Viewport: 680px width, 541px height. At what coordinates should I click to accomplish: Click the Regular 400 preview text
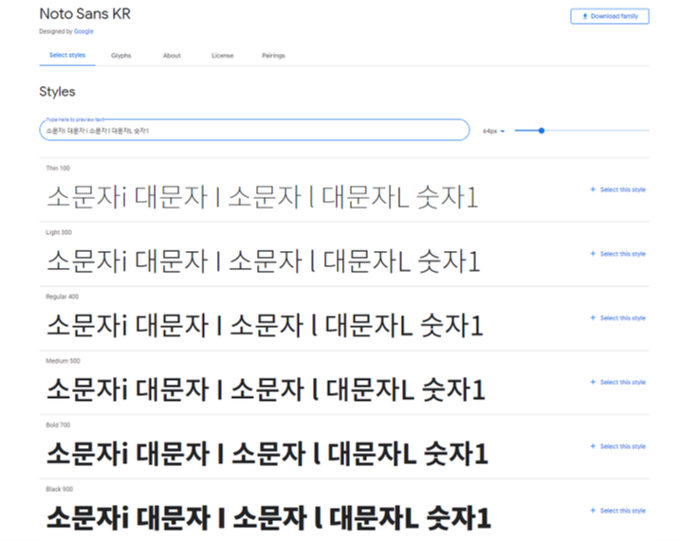tap(265, 325)
